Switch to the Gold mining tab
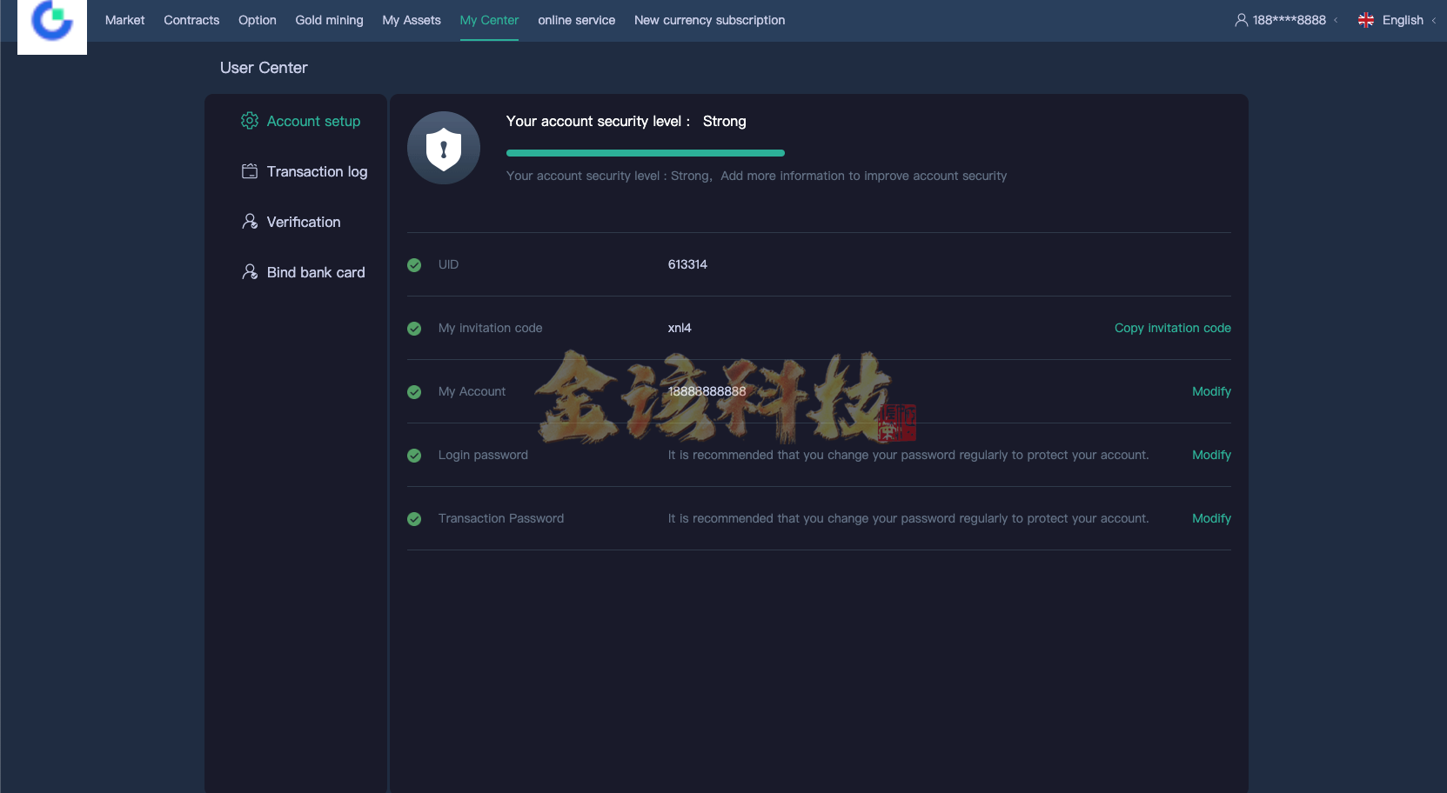This screenshot has height=793, width=1447. [329, 20]
